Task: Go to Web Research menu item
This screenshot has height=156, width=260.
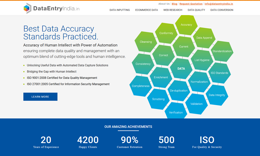Action: coord(173,10)
